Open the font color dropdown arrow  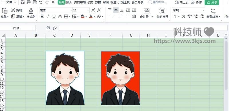tap(94, 17)
